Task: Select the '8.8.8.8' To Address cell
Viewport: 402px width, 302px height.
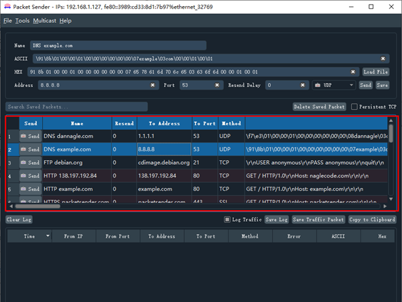Action: pos(164,149)
